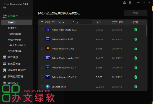The width and height of the screenshot is (153, 104).
Task: Click trash icon for Adobe Premiere Pro 2025
Action: [136, 77]
